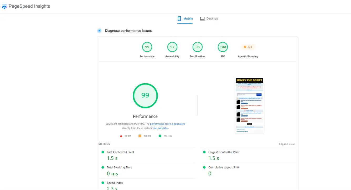Switch to the Mobile tab
Viewport: 351px width, 190px height.
coord(185,19)
